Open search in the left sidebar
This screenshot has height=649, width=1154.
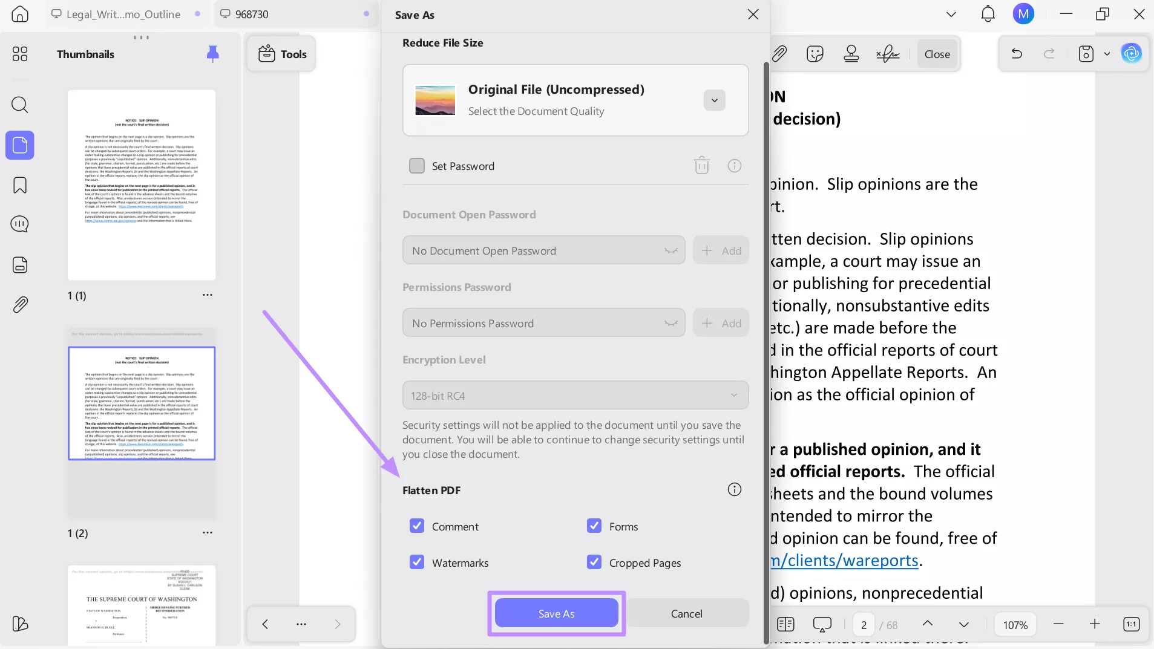[x=20, y=105]
